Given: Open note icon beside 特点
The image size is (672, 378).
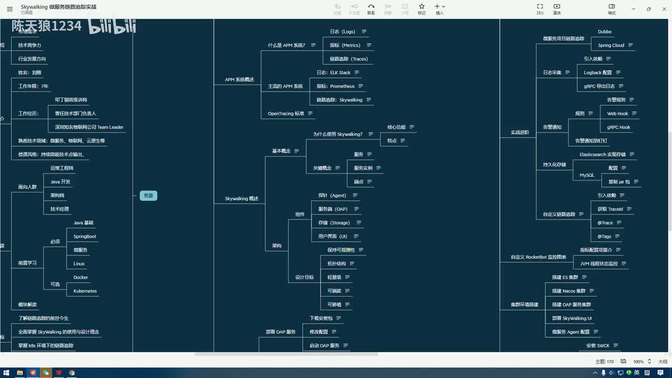Looking at the screenshot, I should (x=403, y=141).
